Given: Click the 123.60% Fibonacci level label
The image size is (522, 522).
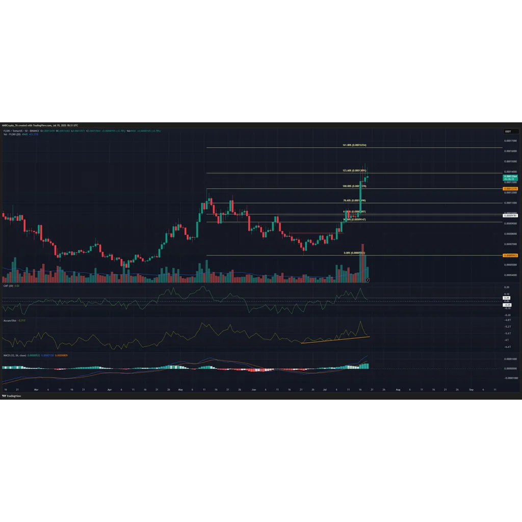Looking at the screenshot, I should 354,170.
